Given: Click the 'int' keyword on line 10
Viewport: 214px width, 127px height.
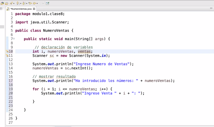Looking at the screenshot, I should (36, 51).
